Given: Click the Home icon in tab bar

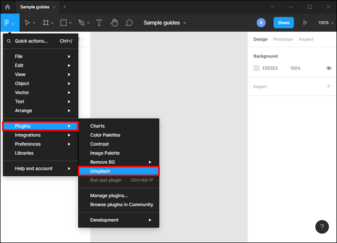Looking at the screenshot, I should click(8, 7).
